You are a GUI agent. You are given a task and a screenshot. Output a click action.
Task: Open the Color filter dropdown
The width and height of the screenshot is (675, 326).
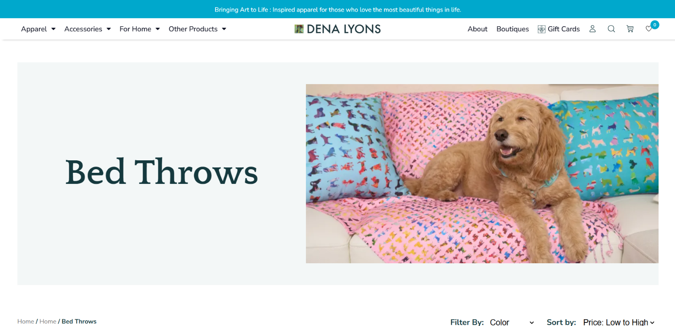pyautogui.click(x=512, y=322)
